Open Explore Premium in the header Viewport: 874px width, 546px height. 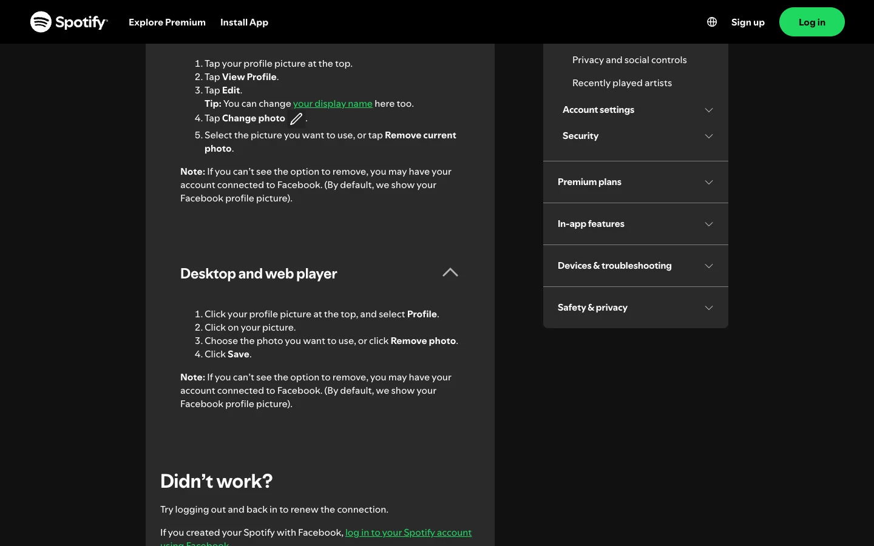click(x=167, y=22)
